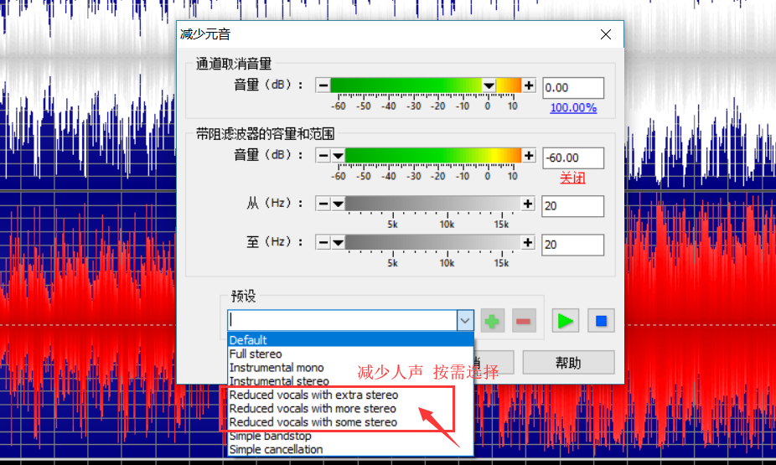The image size is (776, 465).
Task: Click the blue stop preview button
Action: [x=600, y=321]
